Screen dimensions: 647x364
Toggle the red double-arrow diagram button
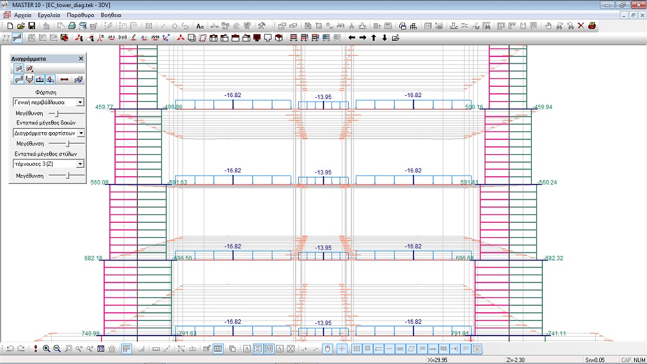click(65, 80)
